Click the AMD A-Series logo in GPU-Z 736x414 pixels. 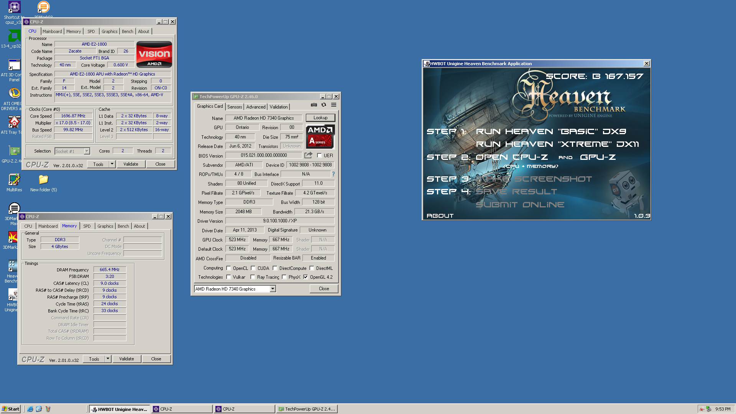tap(320, 136)
